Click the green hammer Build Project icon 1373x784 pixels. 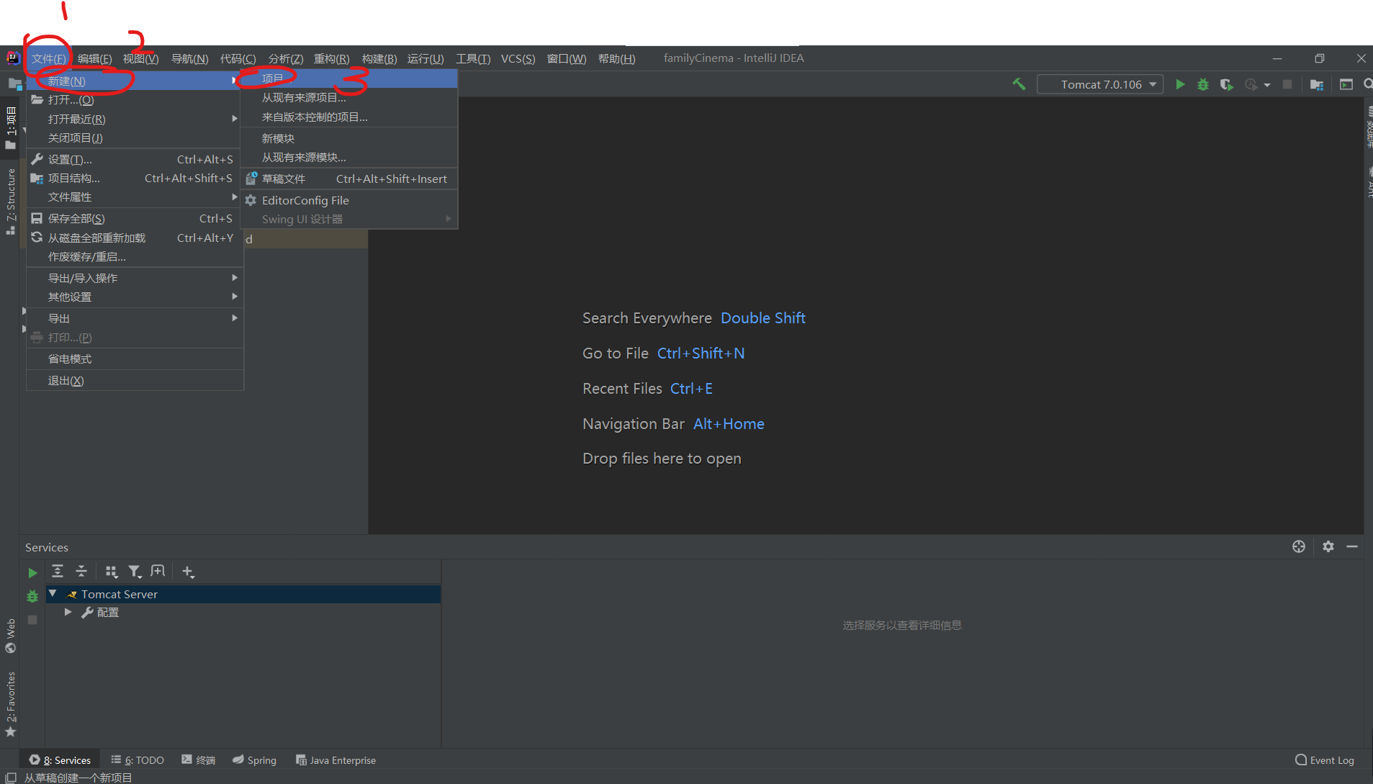tap(1018, 84)
